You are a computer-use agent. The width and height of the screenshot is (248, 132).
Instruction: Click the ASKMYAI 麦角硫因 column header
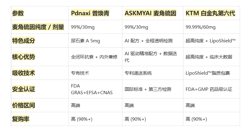click(150, 13)
